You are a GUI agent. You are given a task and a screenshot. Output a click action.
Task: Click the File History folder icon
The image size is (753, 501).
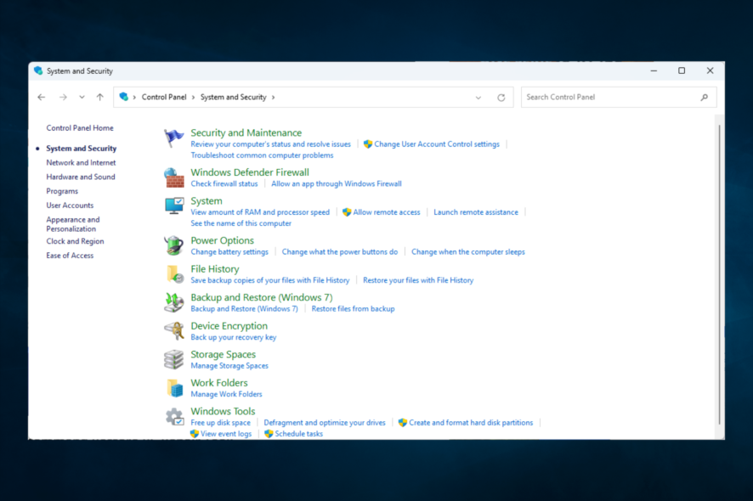(174, 274)
